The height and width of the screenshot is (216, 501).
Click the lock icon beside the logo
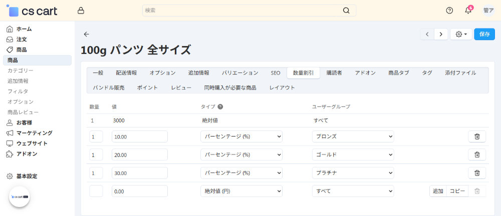click(81, 10)
